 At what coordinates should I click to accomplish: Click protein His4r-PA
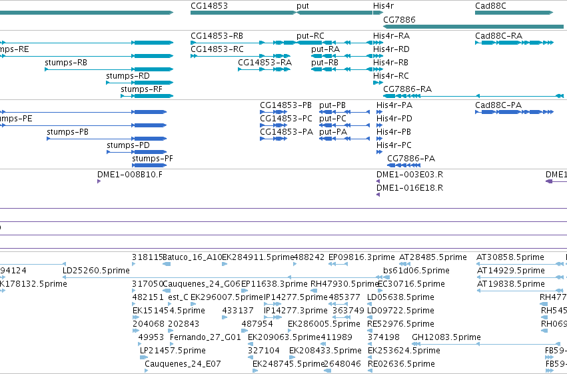[379, 112]
